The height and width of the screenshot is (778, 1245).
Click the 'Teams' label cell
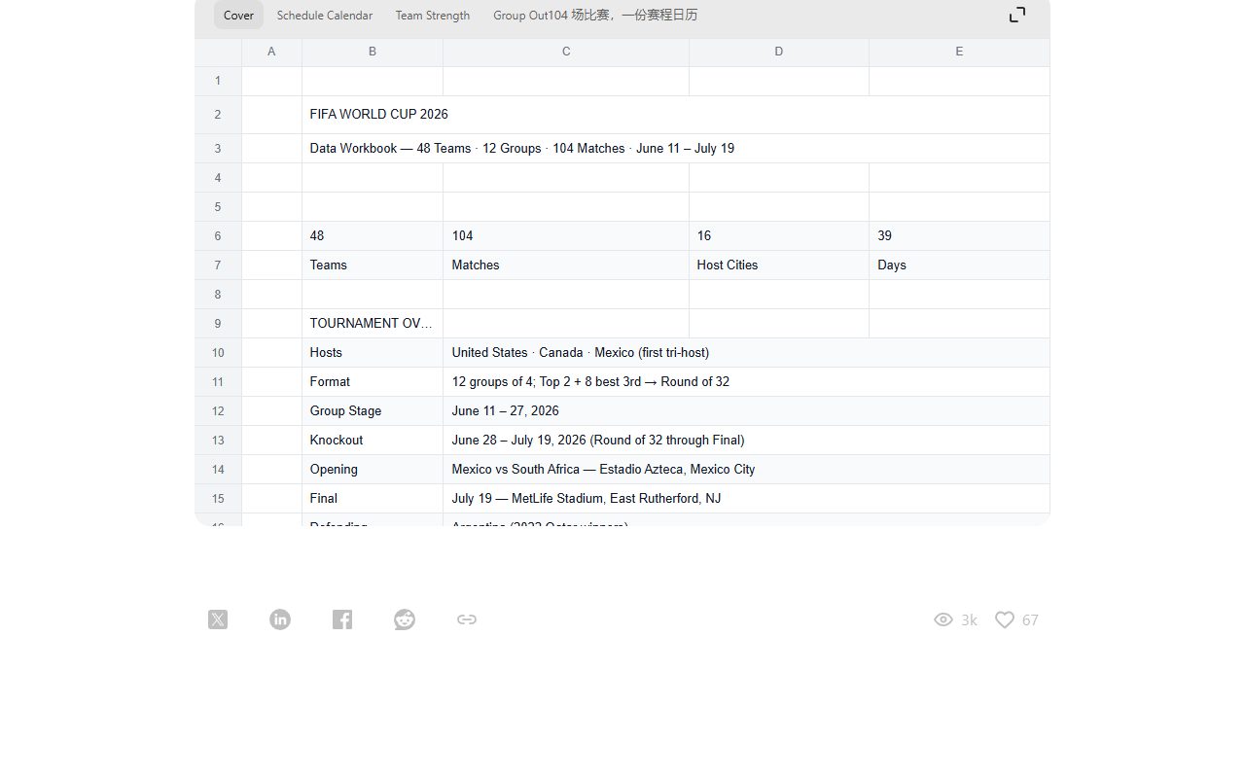(x=373, y=265)
